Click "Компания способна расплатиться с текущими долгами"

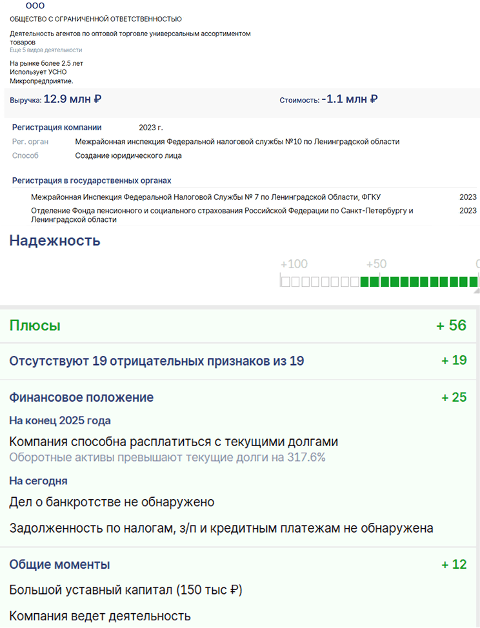[174, 442]
